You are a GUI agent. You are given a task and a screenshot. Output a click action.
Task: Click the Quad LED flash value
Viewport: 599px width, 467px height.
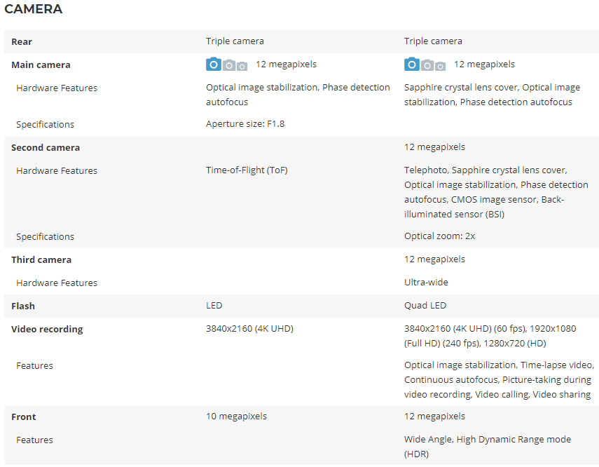coord(425,306)
